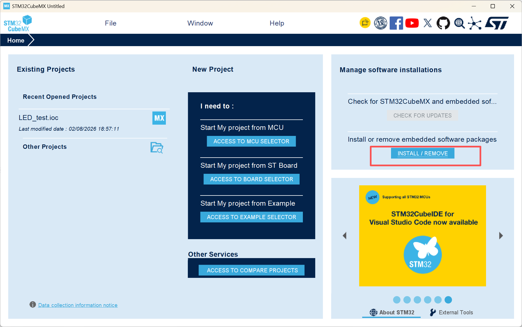Open recent project LED_test.ioc
The height and width of the screenshot is (327, 522).
tap(38, 118)
